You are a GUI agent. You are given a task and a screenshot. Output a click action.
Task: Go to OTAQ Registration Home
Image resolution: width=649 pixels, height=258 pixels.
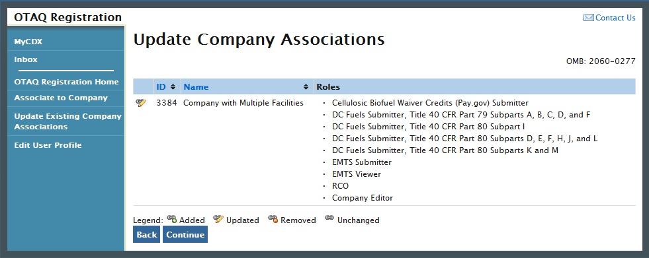click(66, 82)
